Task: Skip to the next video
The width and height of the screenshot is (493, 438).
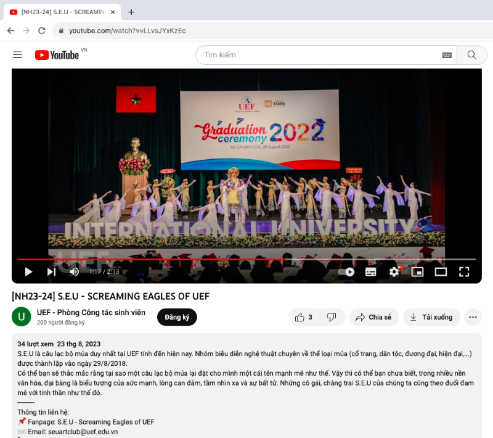Action: point(51,271)
